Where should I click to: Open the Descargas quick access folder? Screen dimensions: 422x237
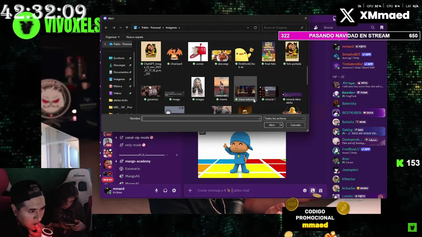(119, 65)
